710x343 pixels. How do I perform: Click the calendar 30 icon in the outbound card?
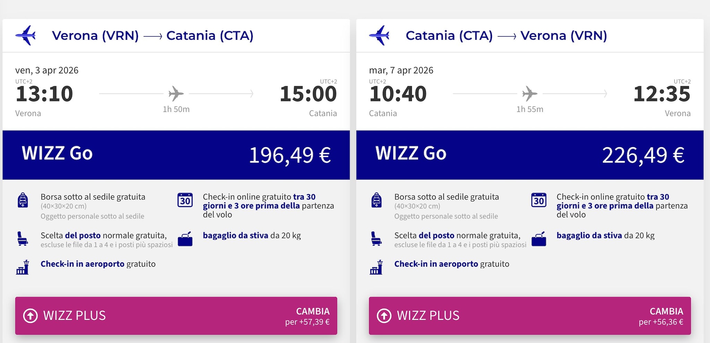coord(185,200)
